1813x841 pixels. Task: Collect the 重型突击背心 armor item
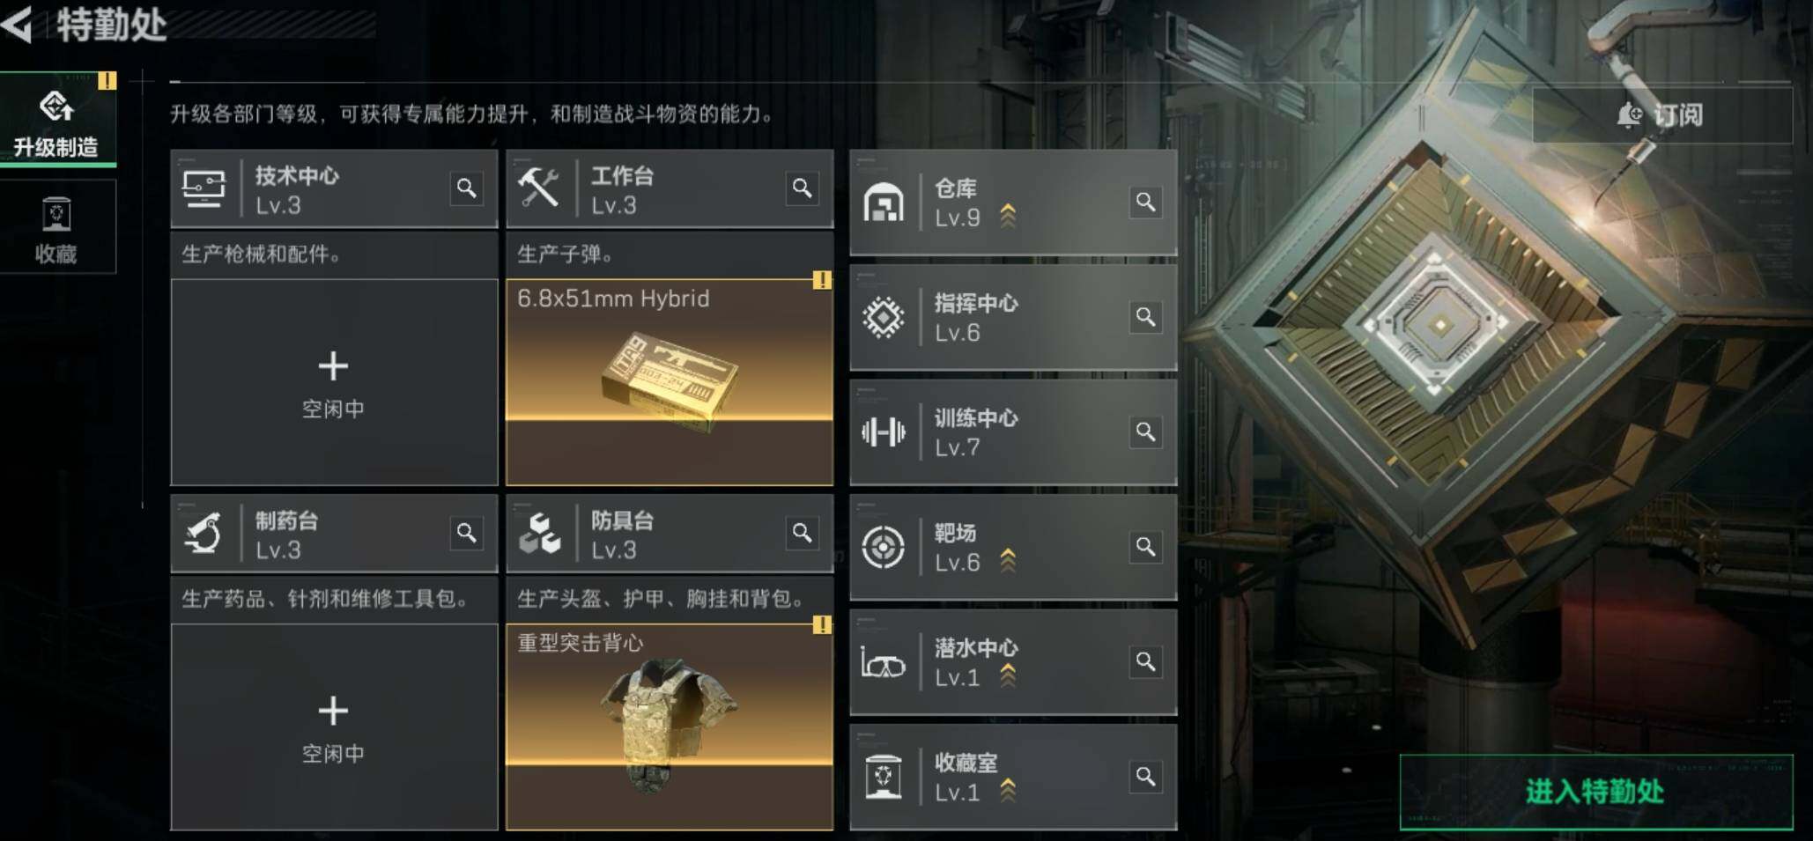[670, 727]
